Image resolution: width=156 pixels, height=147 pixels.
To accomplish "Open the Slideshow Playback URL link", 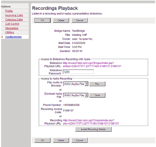I will point(92,65).
